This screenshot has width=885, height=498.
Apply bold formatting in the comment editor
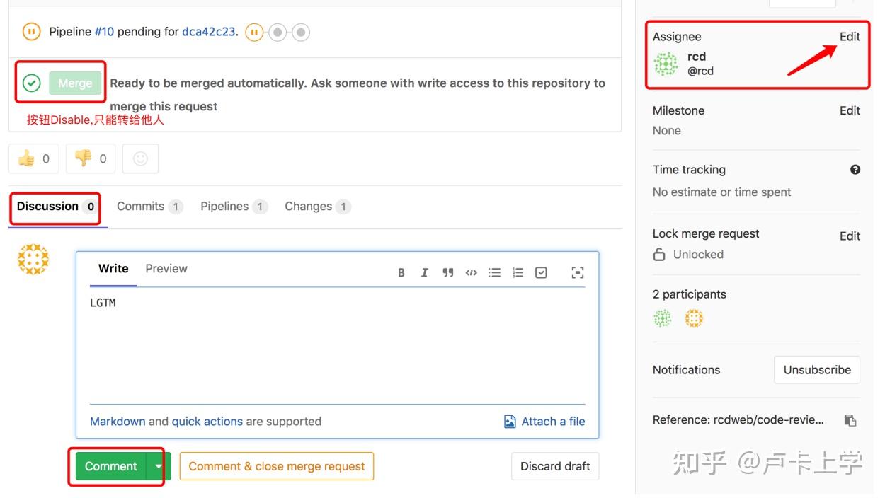401,272
